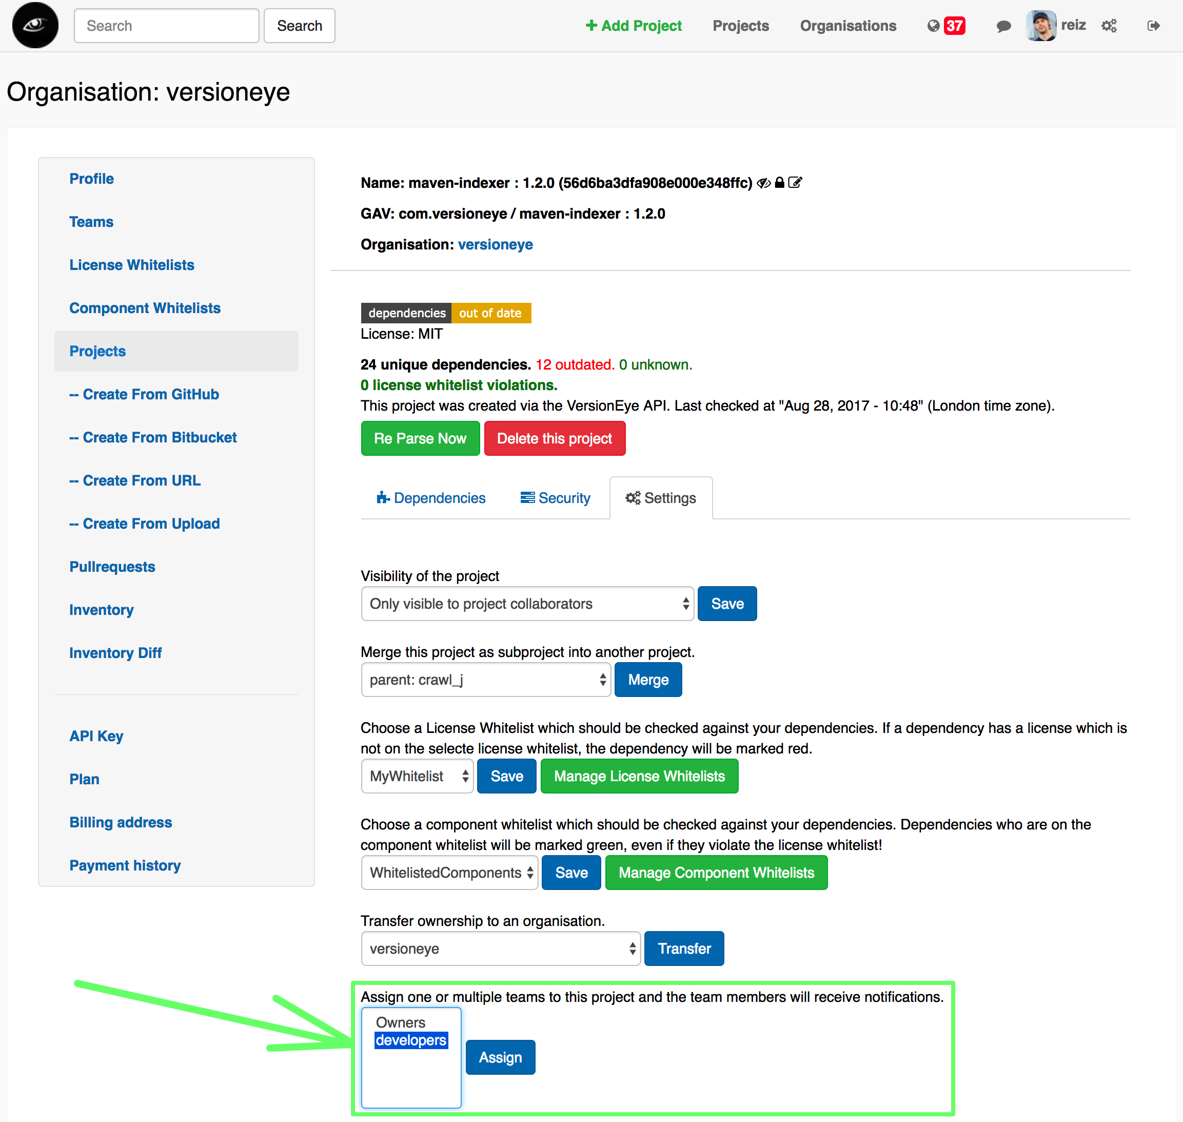Open the MyWhitelist license dropdown
Viewport: 1183px width, 1122px height.
tap(417, 776)
